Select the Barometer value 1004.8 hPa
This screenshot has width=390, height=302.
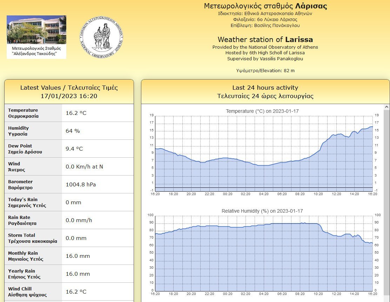pyautogui.click(x=81, y=185)
